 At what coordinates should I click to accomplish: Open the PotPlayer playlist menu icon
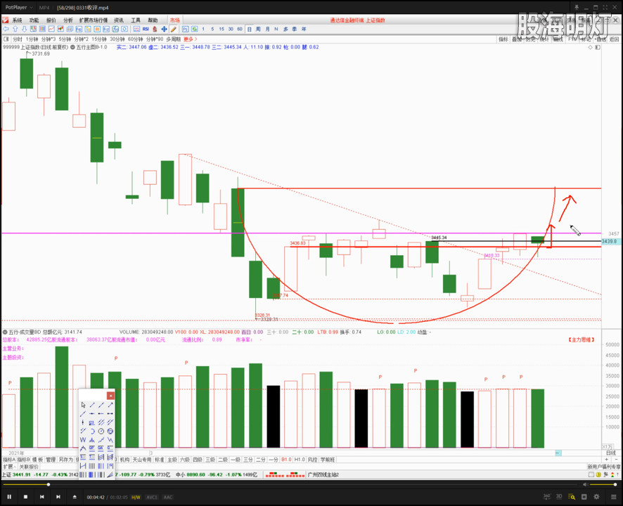(x=613, y=497)
